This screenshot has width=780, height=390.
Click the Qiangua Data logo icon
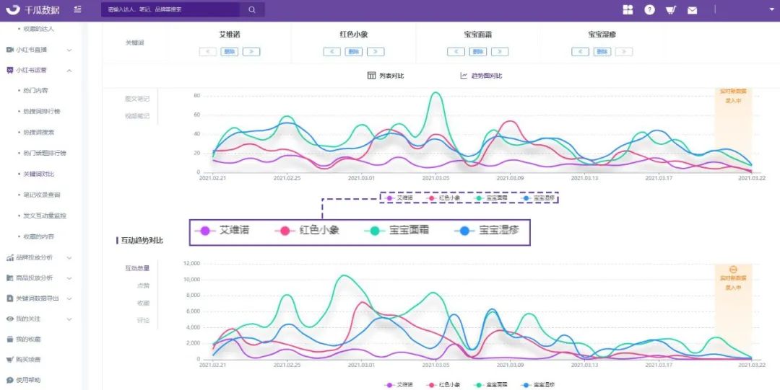click(14, 9)
